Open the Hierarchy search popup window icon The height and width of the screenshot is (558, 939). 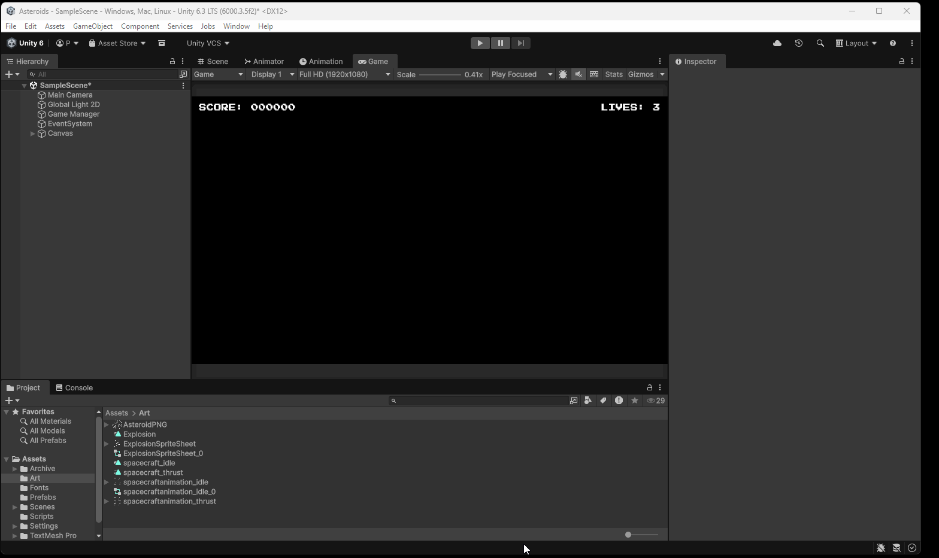183,74
